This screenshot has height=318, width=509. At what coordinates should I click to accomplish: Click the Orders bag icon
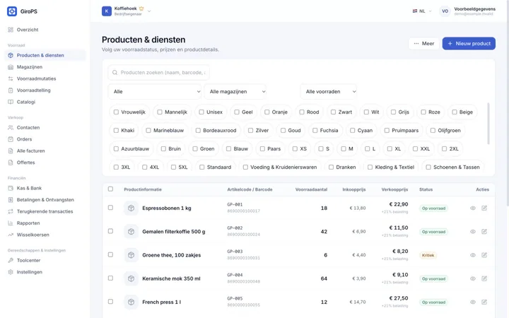(11, 139)
